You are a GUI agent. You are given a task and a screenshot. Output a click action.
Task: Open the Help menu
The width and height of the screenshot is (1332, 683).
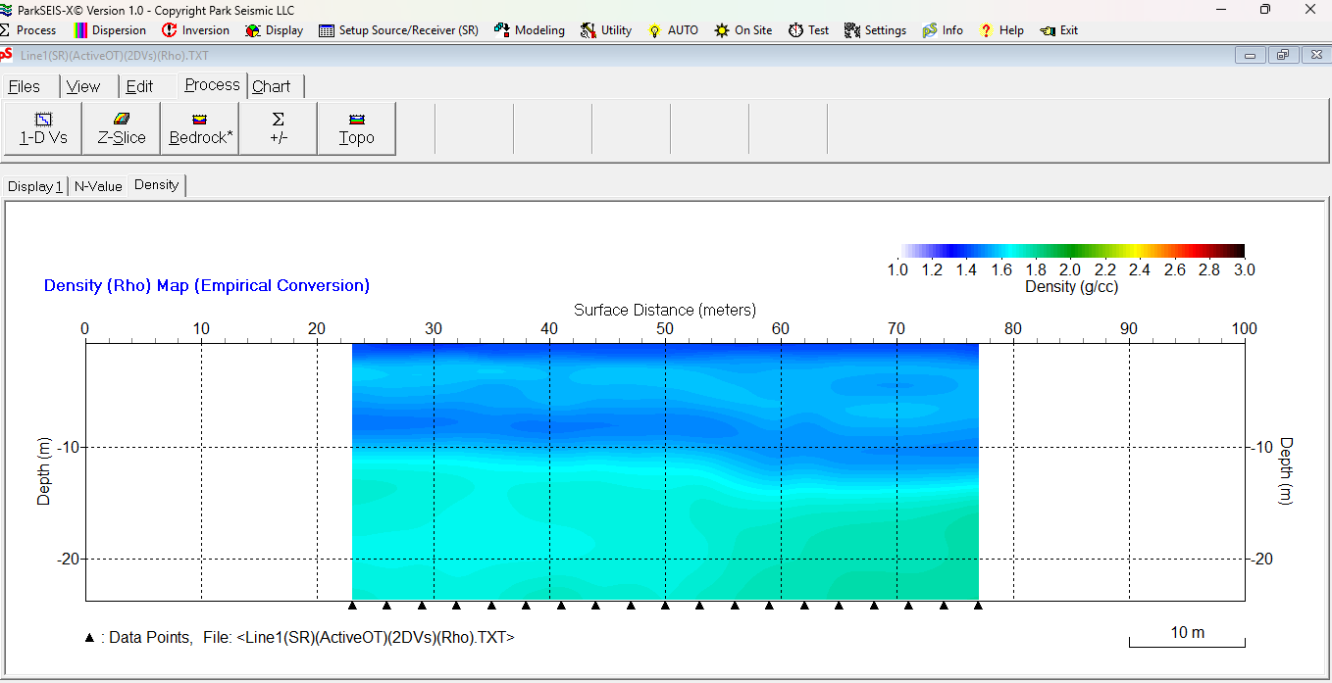[1001, 30]
